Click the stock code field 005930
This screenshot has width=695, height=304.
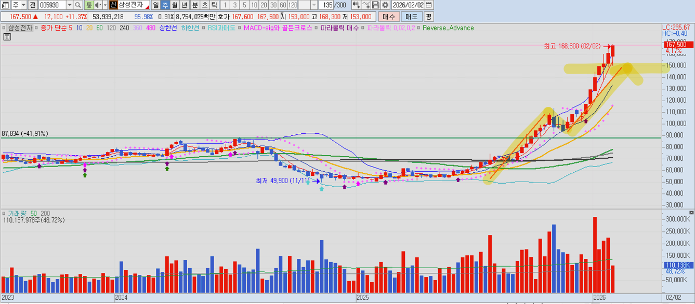(x=53, y=5)
